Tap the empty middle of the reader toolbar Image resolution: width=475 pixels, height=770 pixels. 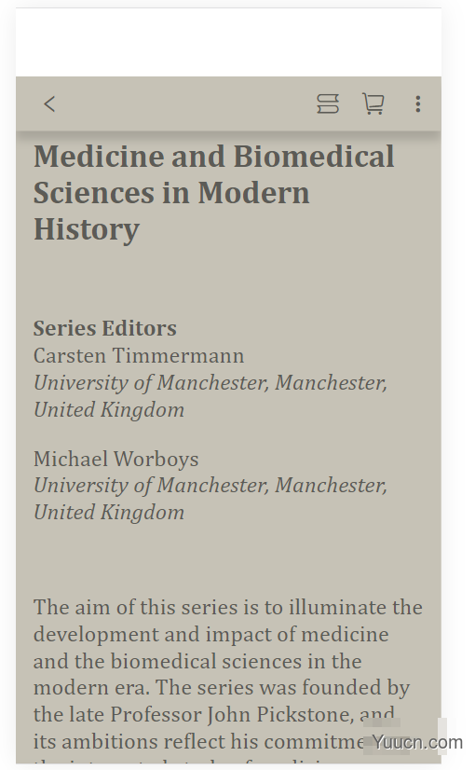186,104
